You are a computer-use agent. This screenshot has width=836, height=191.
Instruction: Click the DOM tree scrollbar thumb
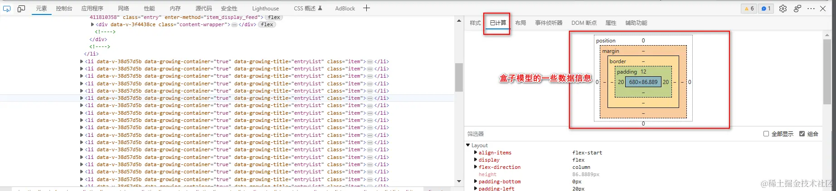[459, 77]
